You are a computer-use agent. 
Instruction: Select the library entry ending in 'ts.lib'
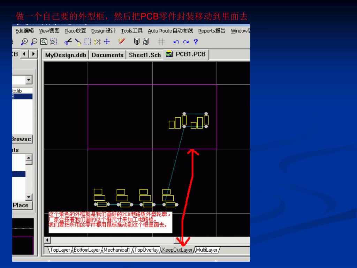pyautogui.click(x=22, y=91)
